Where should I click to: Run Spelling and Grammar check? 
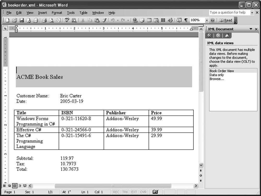coord(67,20)
